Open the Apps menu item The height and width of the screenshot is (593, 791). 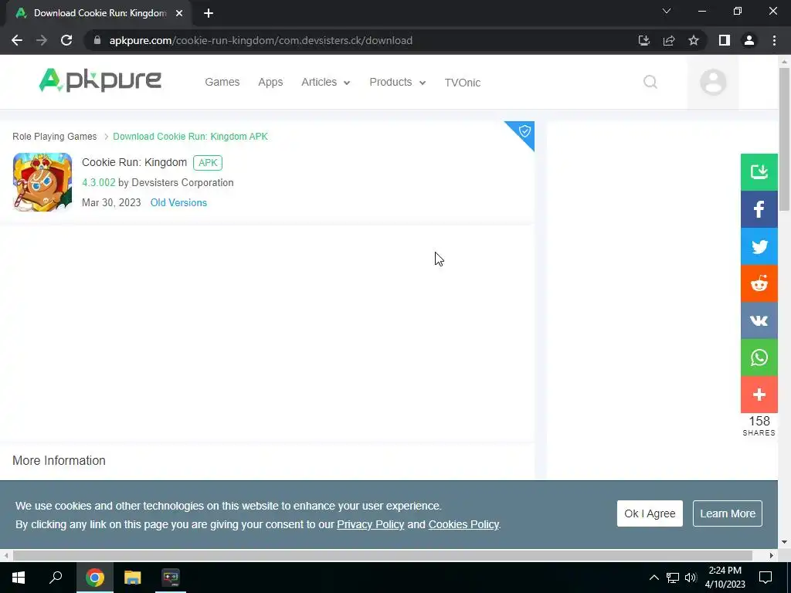(x=270, y=82)
